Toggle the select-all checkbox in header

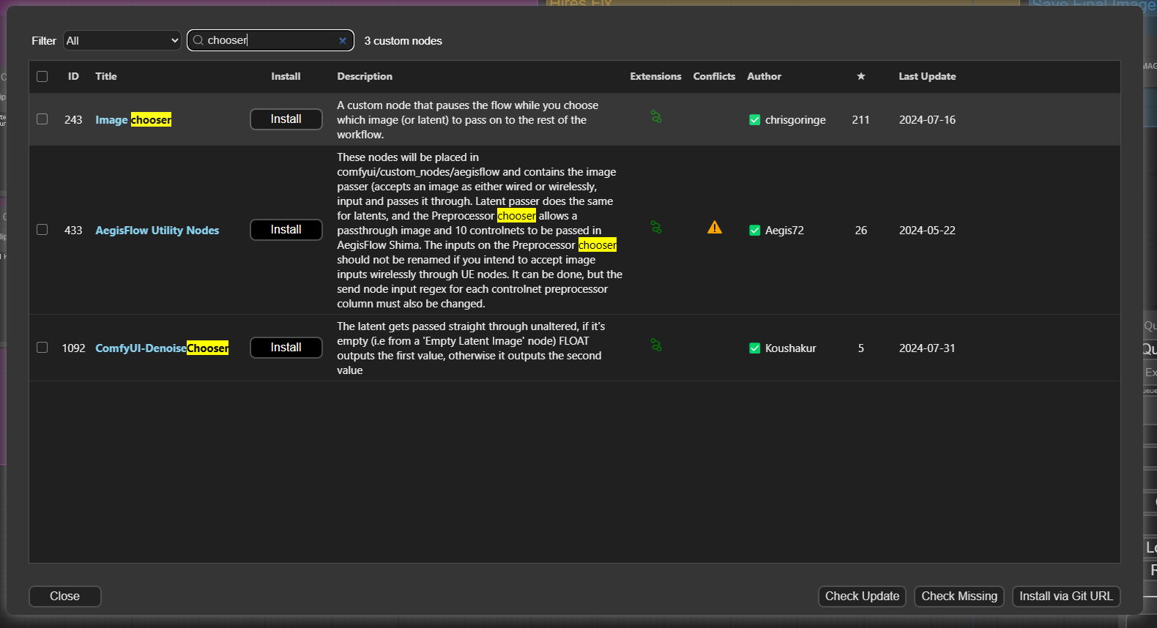42,76
